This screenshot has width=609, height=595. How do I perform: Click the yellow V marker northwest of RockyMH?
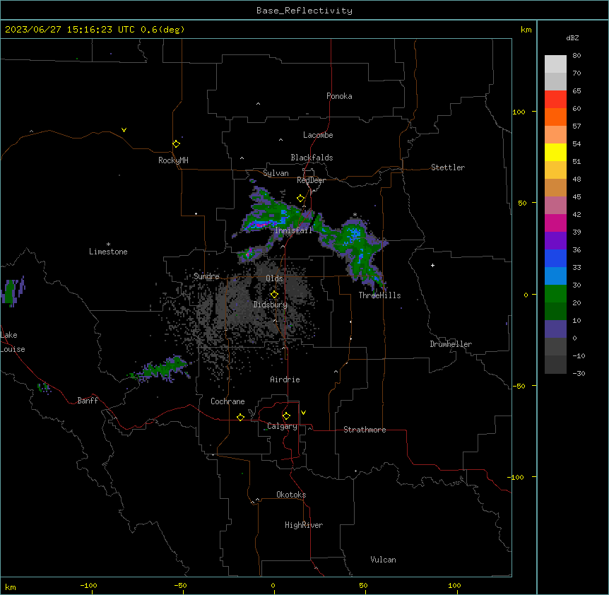[124, 130]
